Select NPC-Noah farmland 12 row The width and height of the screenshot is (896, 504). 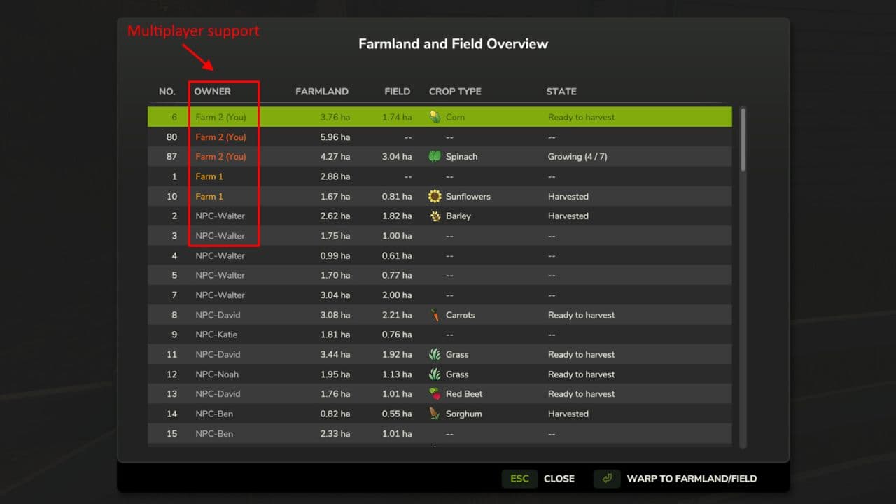coord(440,374)
